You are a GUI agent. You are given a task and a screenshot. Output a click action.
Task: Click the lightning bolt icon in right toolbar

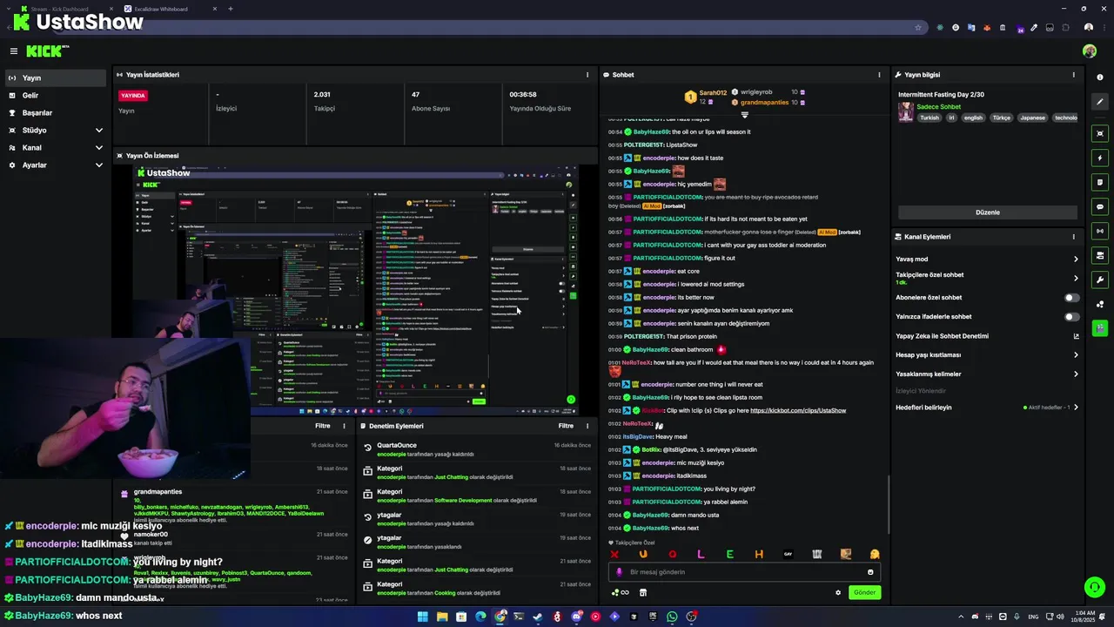(1100, 158)
